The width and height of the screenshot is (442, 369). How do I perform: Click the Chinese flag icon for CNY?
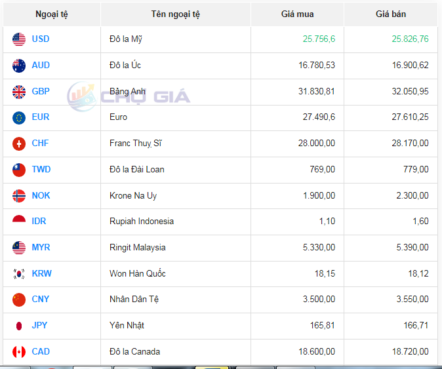coord(19,300)
